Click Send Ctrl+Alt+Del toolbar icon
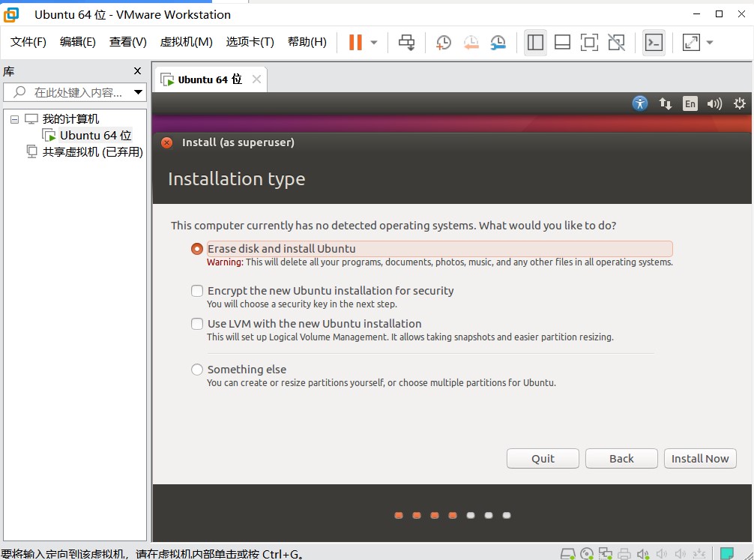754x560 pixels. 406,43
